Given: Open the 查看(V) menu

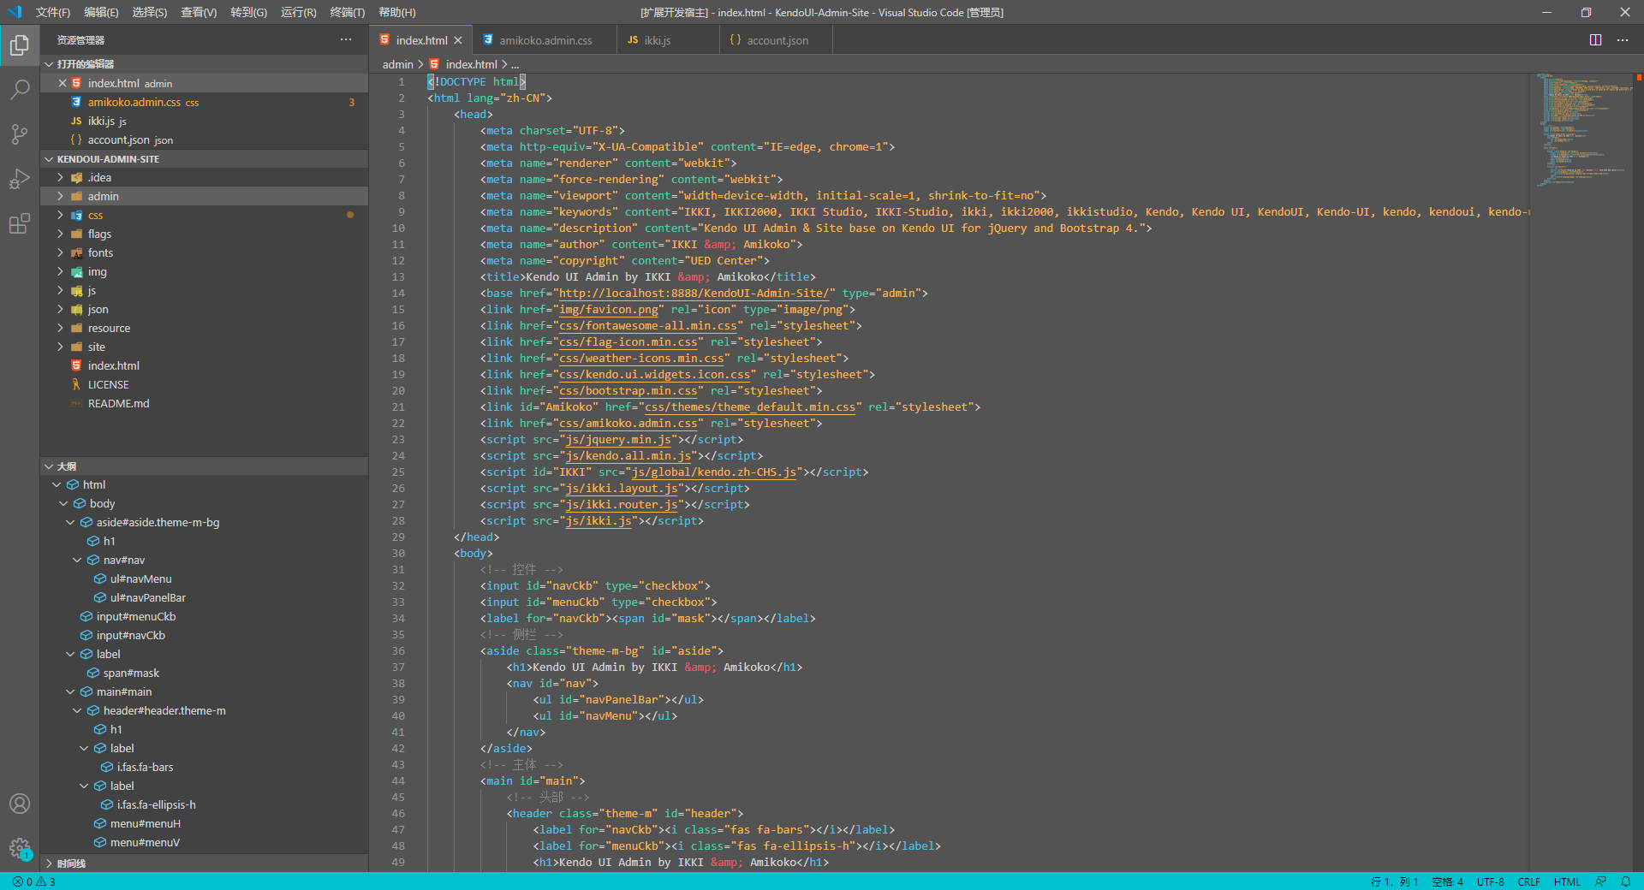Looking at the screenshot, I should pyautogui.click(x=199, y=12).
